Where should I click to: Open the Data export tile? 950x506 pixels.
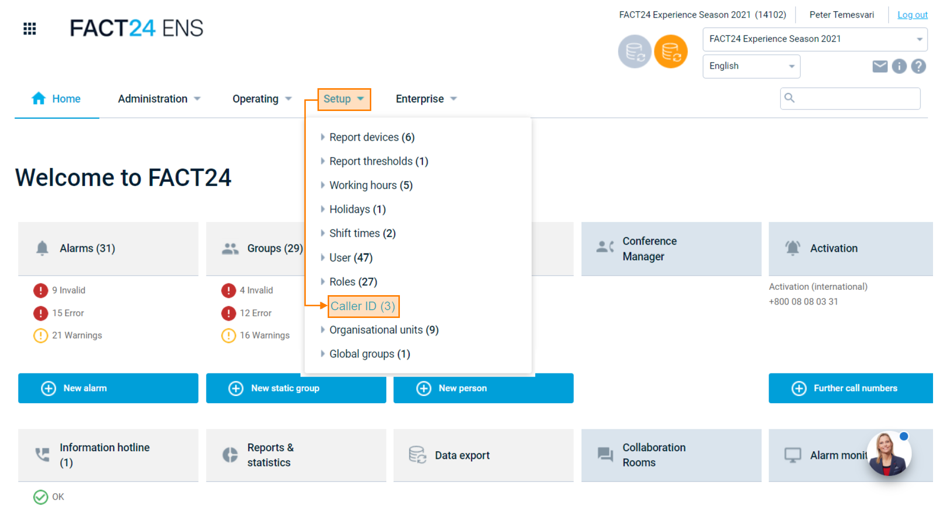click(483, 455)
